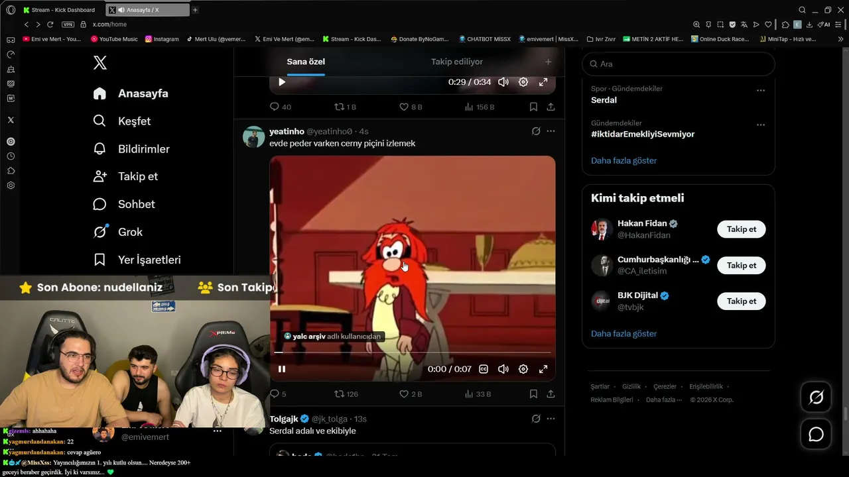View analytics showing 156 B views
This screenshot has height=477, width=849.
point(480,107)
